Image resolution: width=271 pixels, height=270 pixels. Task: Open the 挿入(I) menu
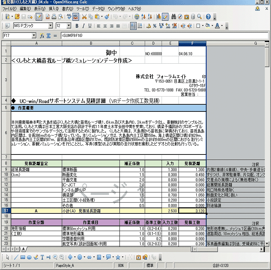[x=54, y=9]
